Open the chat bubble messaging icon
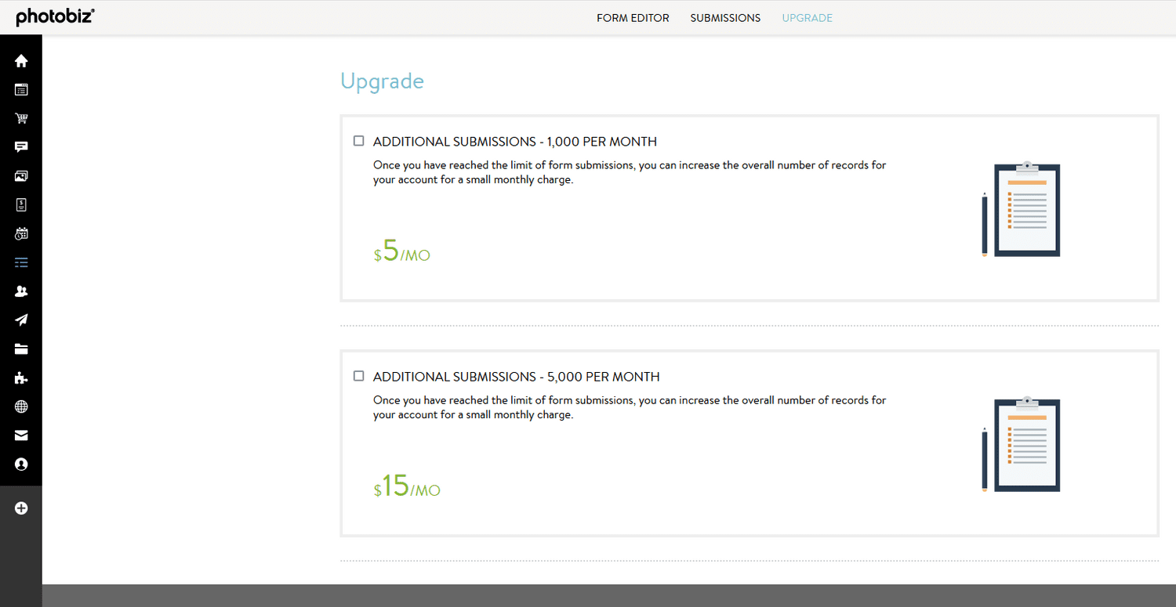Image resolution: width=1176 pixels, height=607 pixels. [x=21, y=147]
